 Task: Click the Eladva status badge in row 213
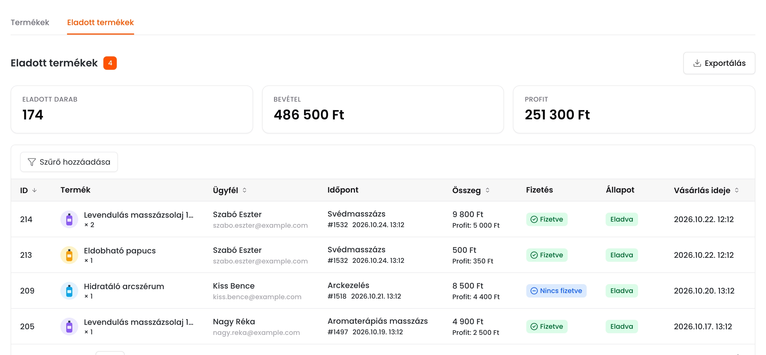[x=622, y=255]
